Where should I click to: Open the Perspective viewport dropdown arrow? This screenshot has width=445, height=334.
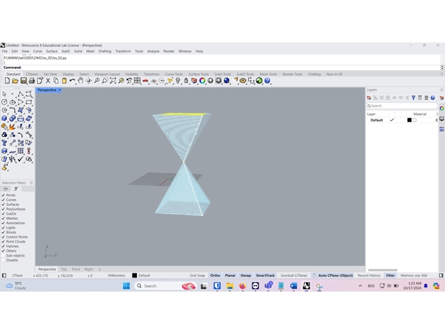(x=60, y=90)
